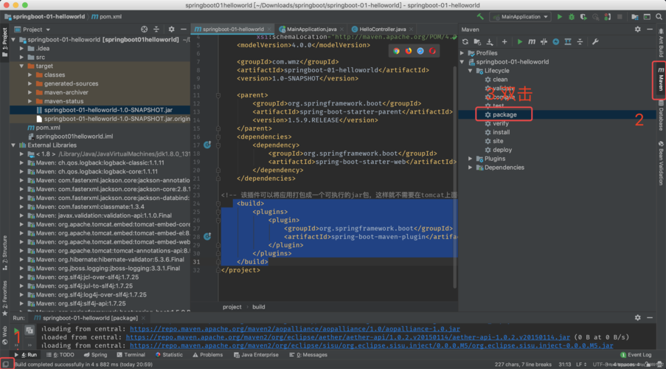The width and height of the screenshot is (666, 369).
Task: Click the Project Structure icon in the top toolbar
Action: pos(634,16)
